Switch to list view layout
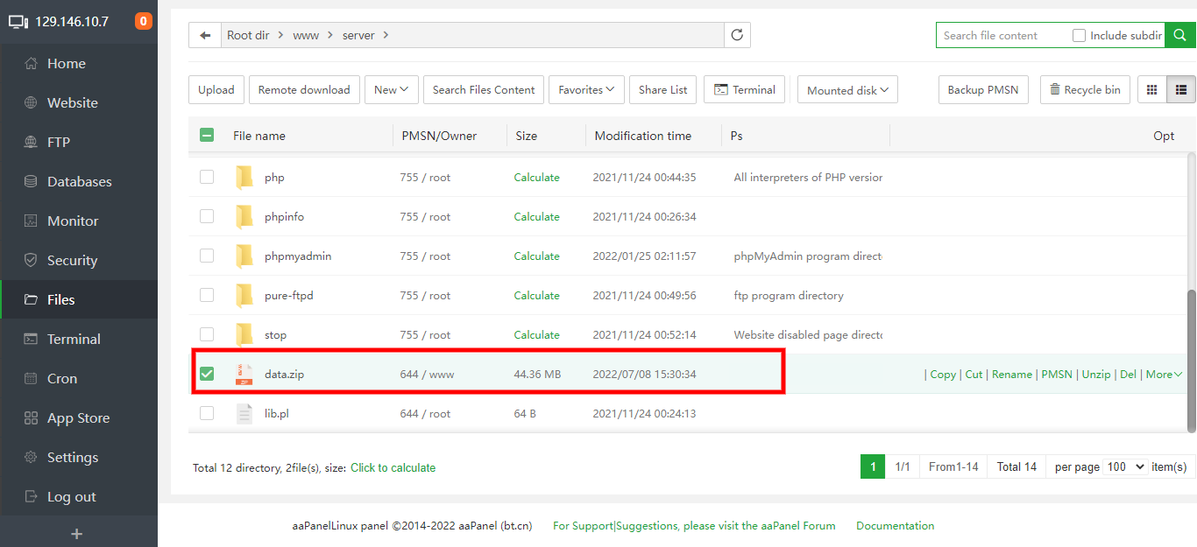1197x547 pixels. (1181, 89)
